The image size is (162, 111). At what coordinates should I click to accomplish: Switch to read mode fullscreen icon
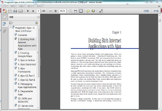101,11
